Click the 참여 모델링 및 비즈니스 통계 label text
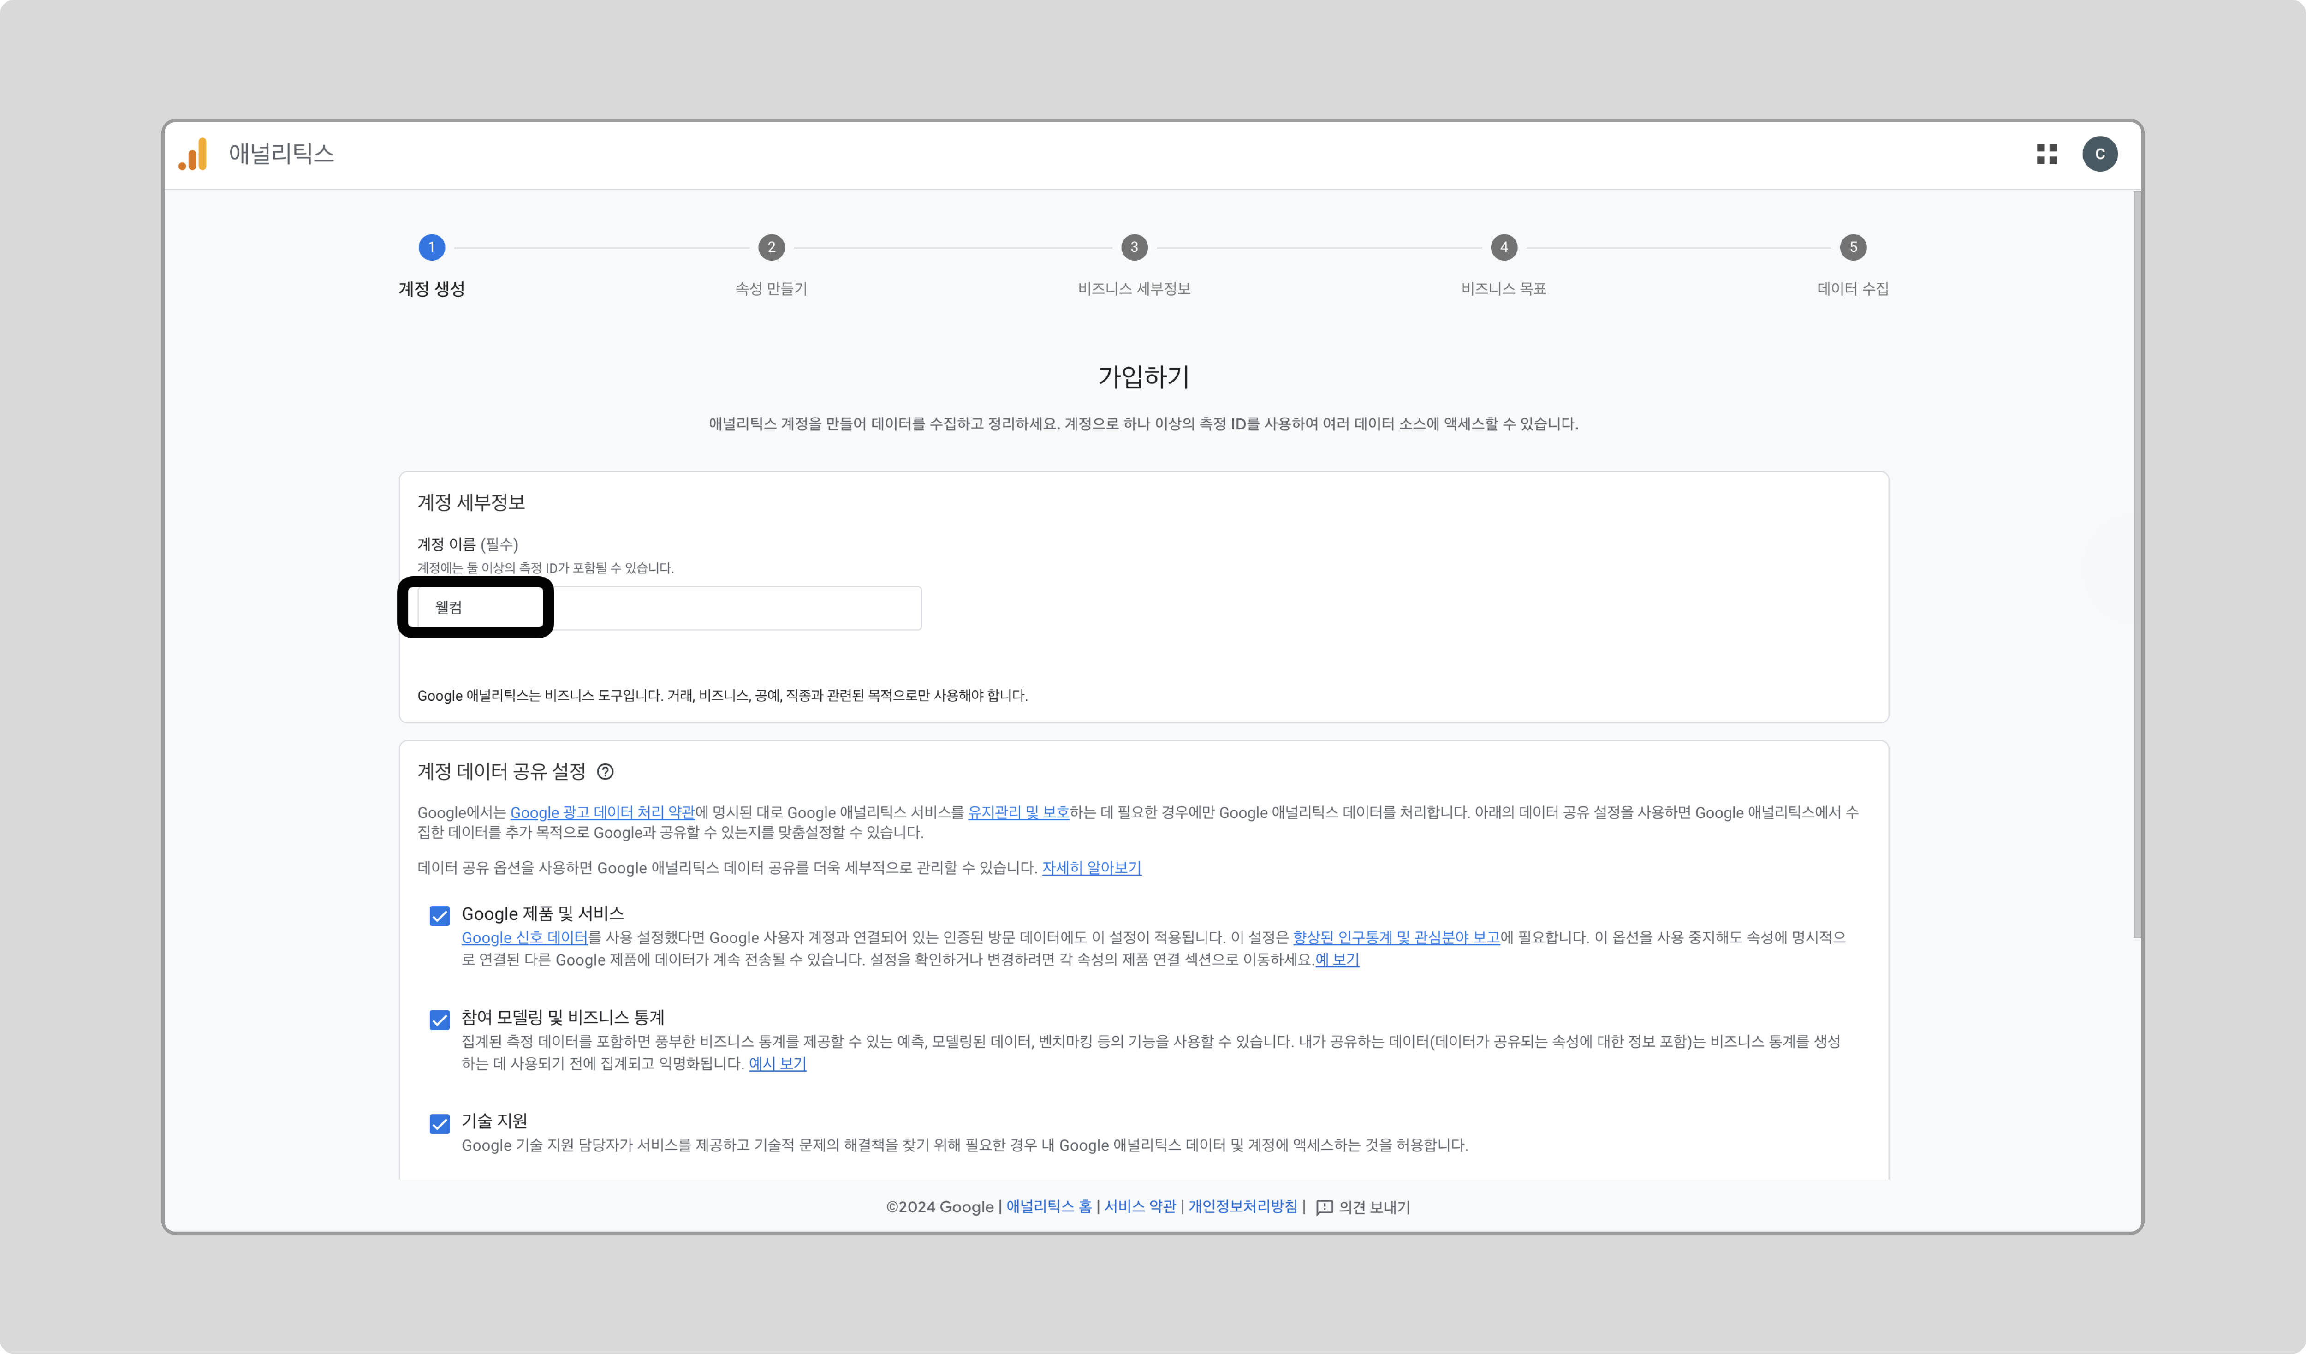The image size is (2306, 1354). 563,1018
